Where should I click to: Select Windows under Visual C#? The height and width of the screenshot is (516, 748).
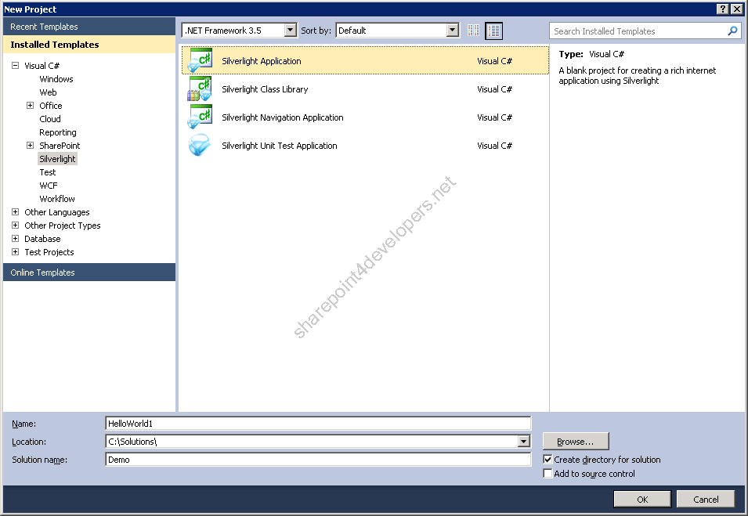56,79
